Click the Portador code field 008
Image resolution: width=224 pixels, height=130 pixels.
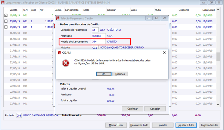(x=19, y=115)
